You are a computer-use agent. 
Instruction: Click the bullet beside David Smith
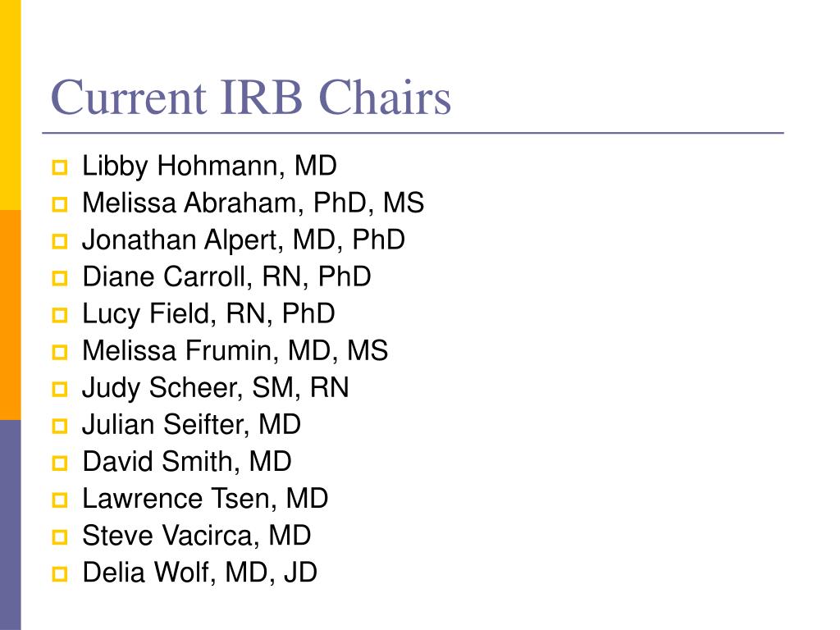pyautogui.click(x=60, y=463)
